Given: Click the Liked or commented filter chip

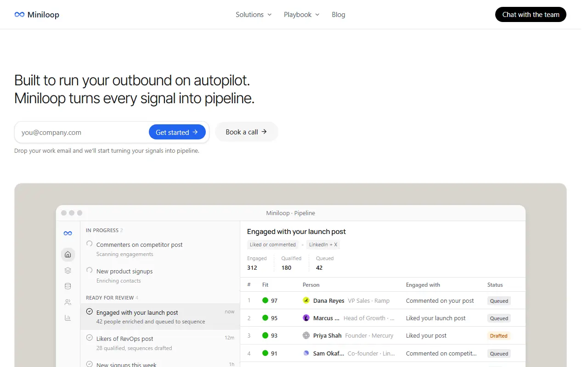Looking at the screenshot, I should click(x=273, y=245).
